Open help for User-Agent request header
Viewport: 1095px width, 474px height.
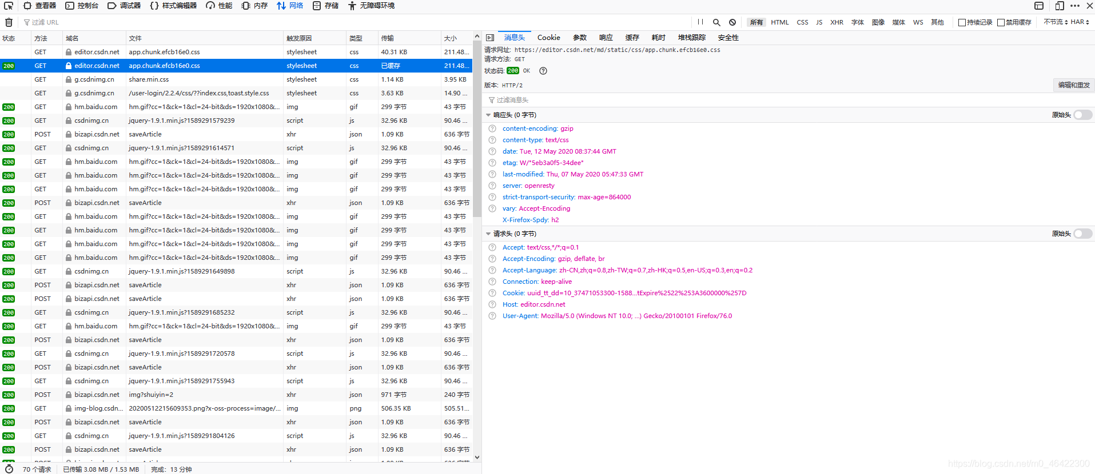[x=492, y=316]
